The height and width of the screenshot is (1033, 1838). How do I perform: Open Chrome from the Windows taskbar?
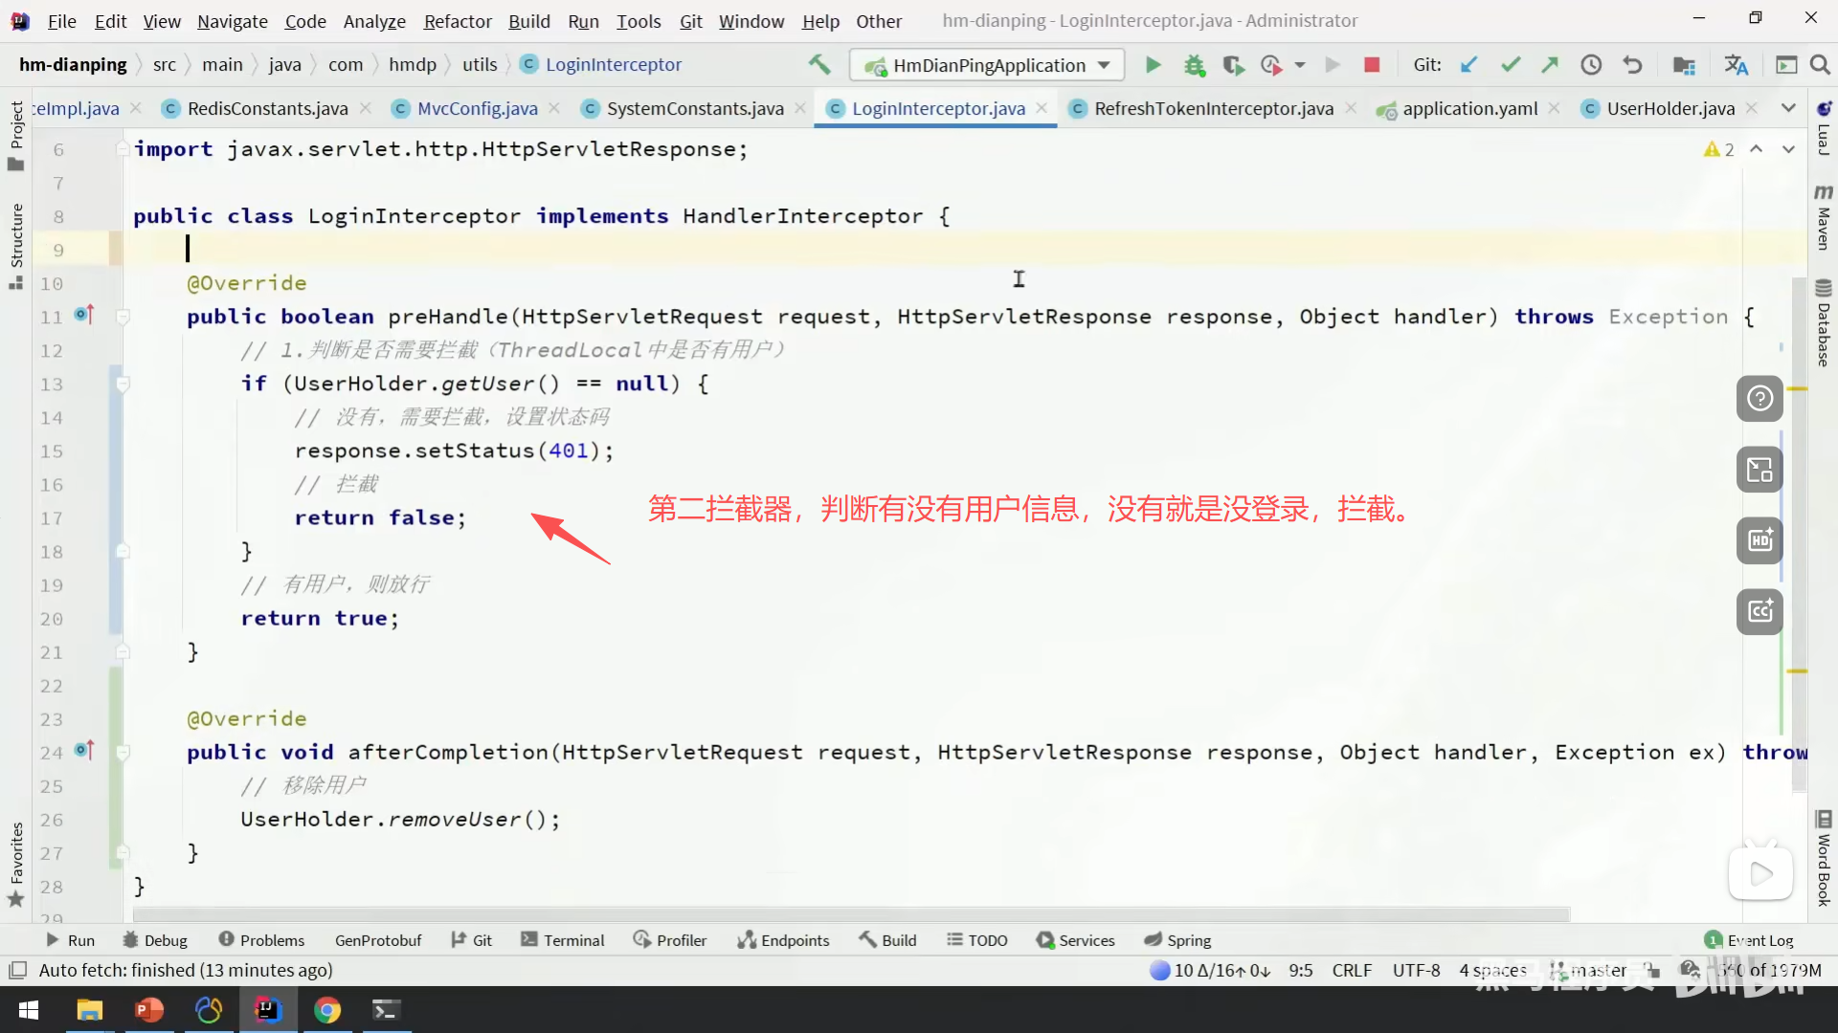(327, 1010)
